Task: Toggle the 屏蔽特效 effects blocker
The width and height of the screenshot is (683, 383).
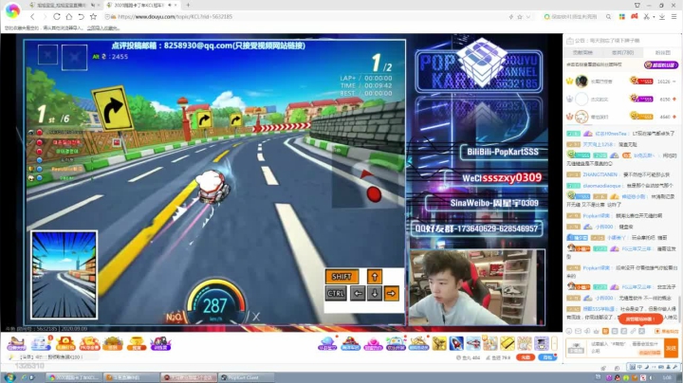Action: point(667,331)
